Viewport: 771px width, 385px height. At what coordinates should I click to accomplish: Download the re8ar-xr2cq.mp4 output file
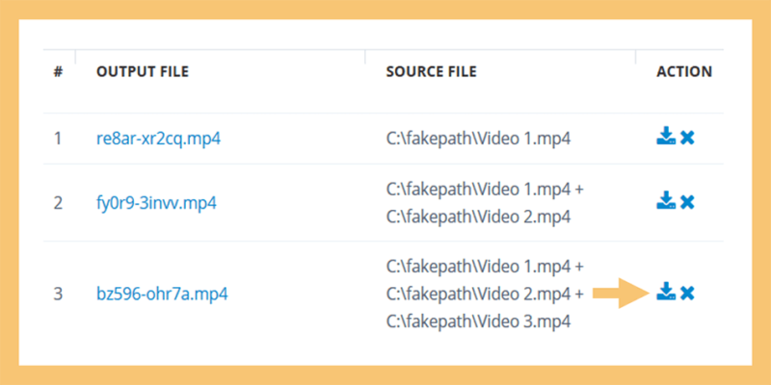click(666, 136)
